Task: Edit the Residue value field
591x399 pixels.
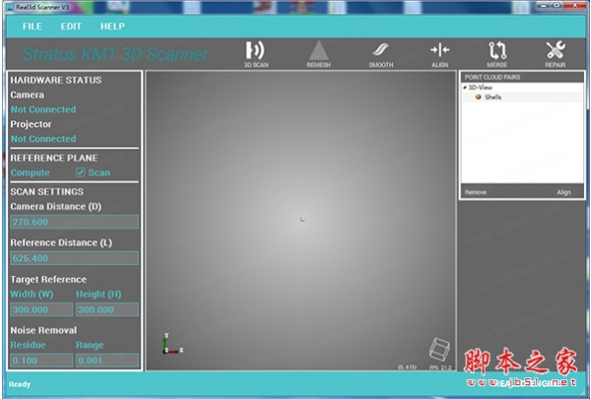Action: [x=41, y=361]
